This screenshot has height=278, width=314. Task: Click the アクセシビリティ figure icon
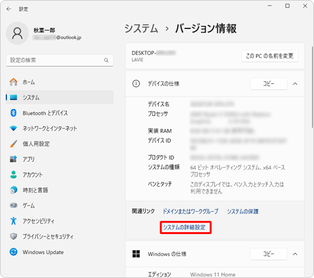coord(14,221)
